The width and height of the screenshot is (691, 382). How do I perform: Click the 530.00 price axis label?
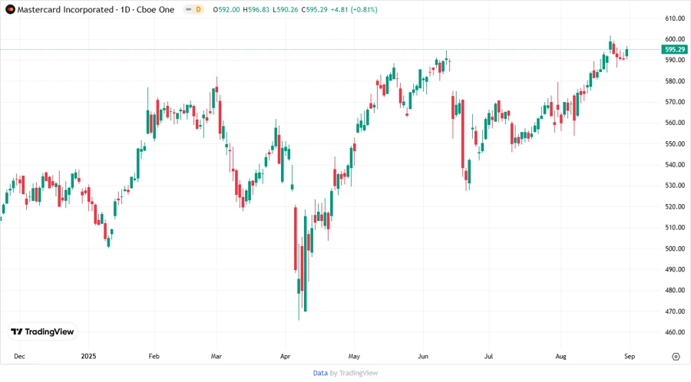675,186
